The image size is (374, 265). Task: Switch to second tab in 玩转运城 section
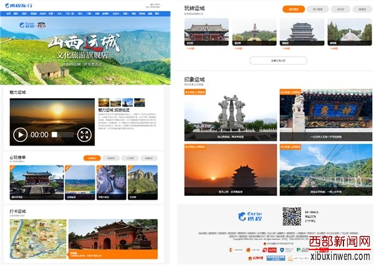click(x=317, y=9)
